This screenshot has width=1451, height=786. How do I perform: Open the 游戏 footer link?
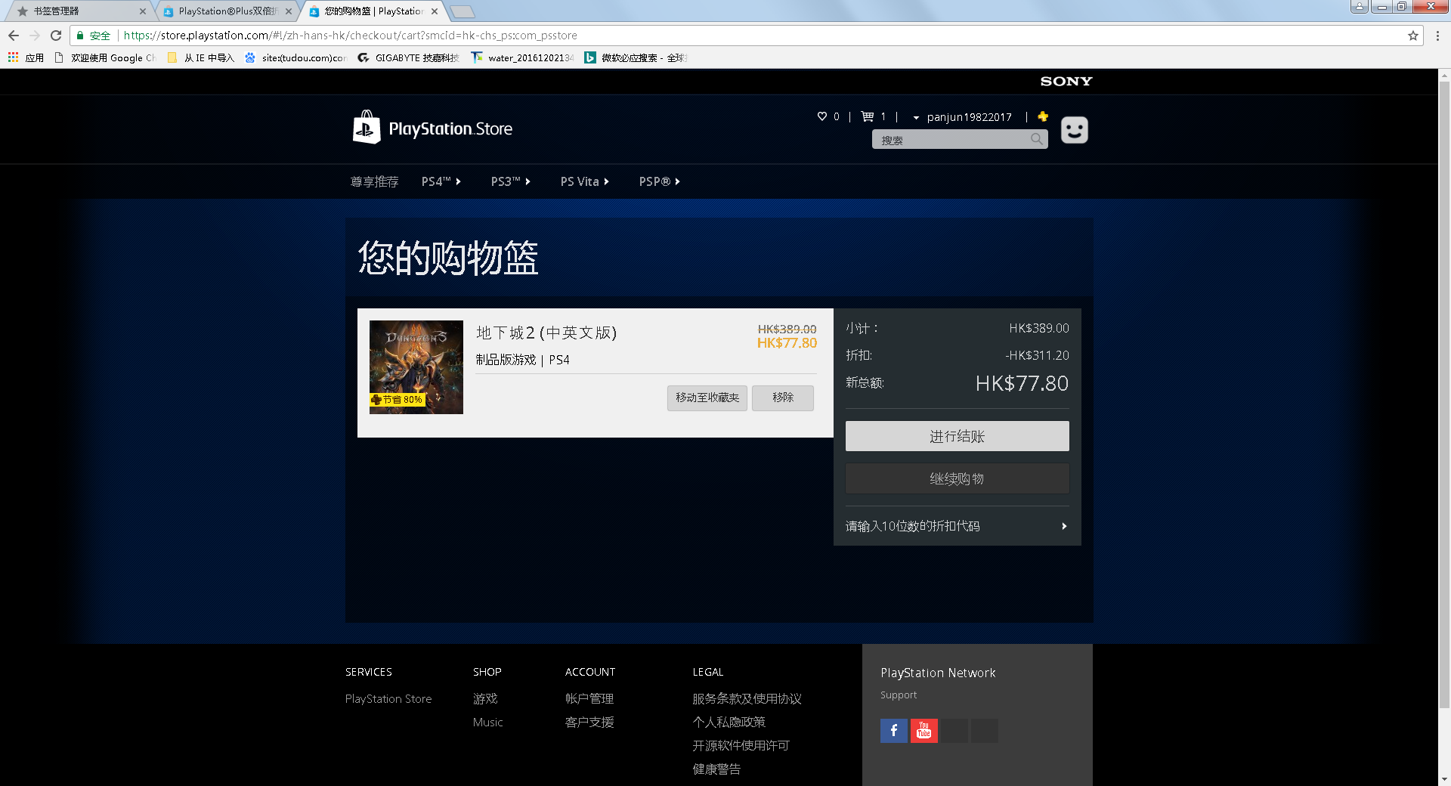click(485, 699)
